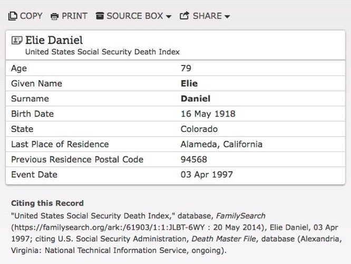
Task: Expand the Share dropdown arrow
Action: tap(227, 17)
